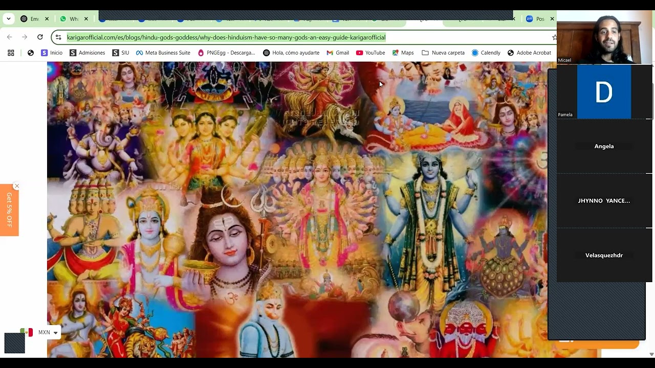Select JHYNNO YANCE participant tile
This screenshot has height=368, width=655.
click(x=604, y=201)
